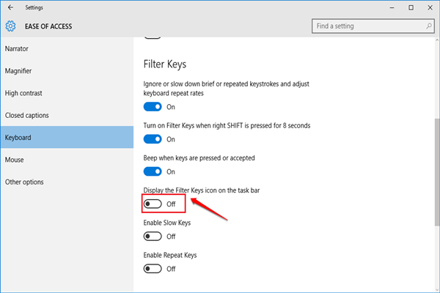Screen dimensions: 440x293
Task: Select the Mouse category
Action: (x=15, y=159)
